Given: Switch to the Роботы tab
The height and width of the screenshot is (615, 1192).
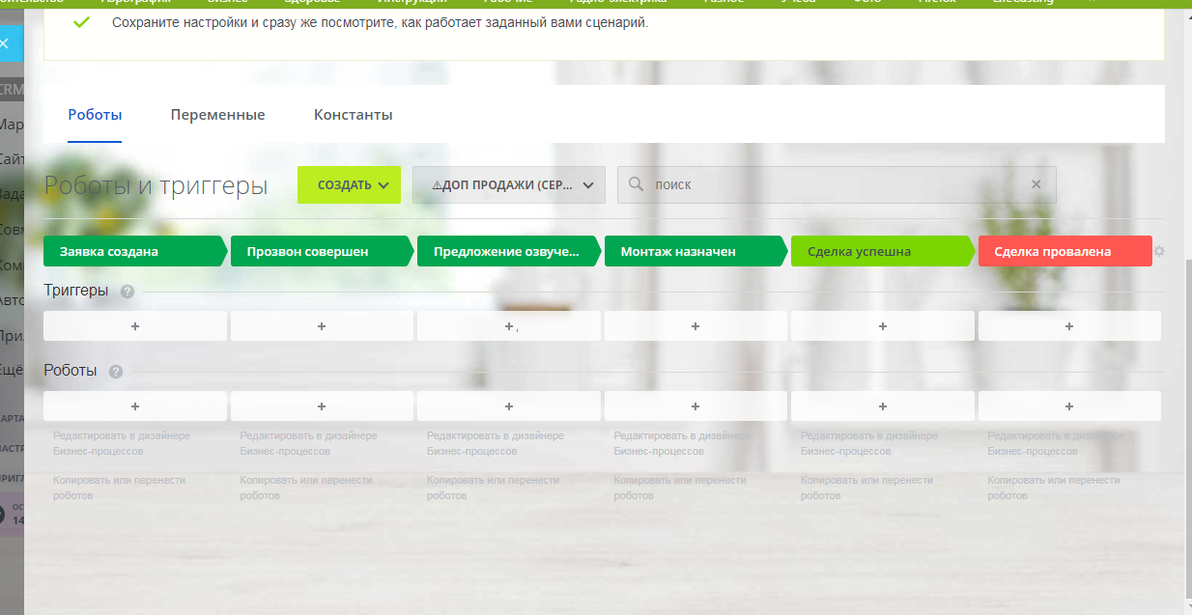Looking at the screenshot, I should pyautogui.click(x=95, y=115).
